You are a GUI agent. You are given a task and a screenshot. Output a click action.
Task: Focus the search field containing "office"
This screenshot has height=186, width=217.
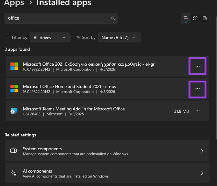(x=57, y=18)
